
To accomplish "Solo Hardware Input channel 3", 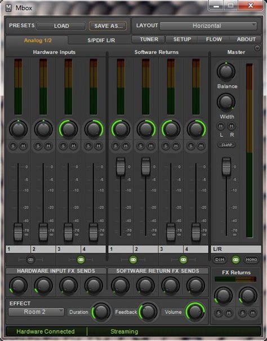I will 63,146.
